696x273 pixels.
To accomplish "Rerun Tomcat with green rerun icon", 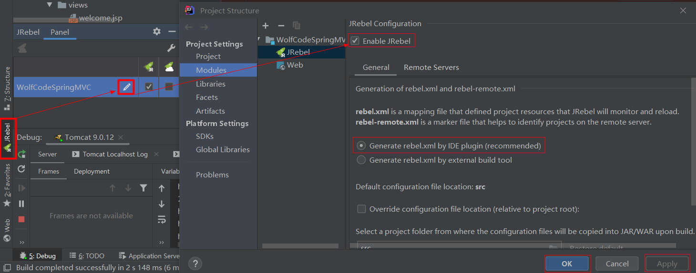I will coord(21,154).
